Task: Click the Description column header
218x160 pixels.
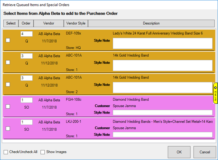Action: (151, 24)
